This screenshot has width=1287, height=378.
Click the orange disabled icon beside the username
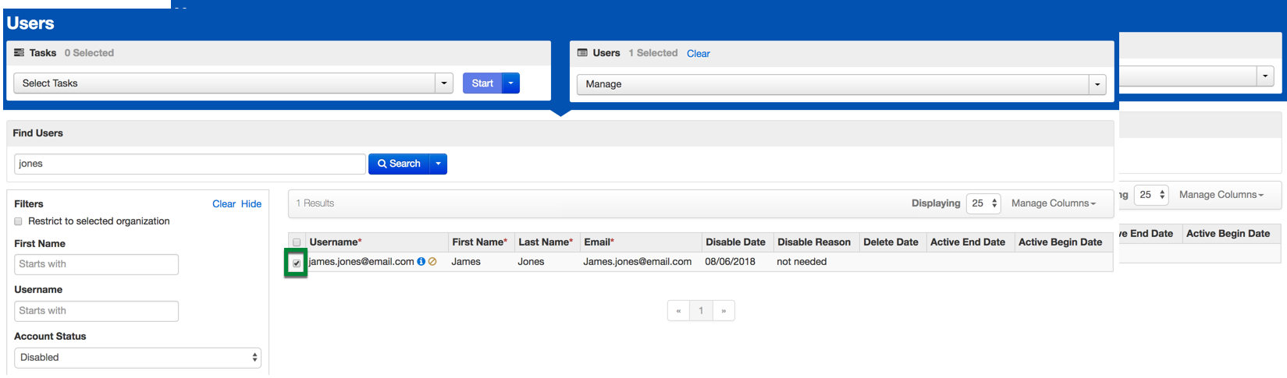[432, 262]
